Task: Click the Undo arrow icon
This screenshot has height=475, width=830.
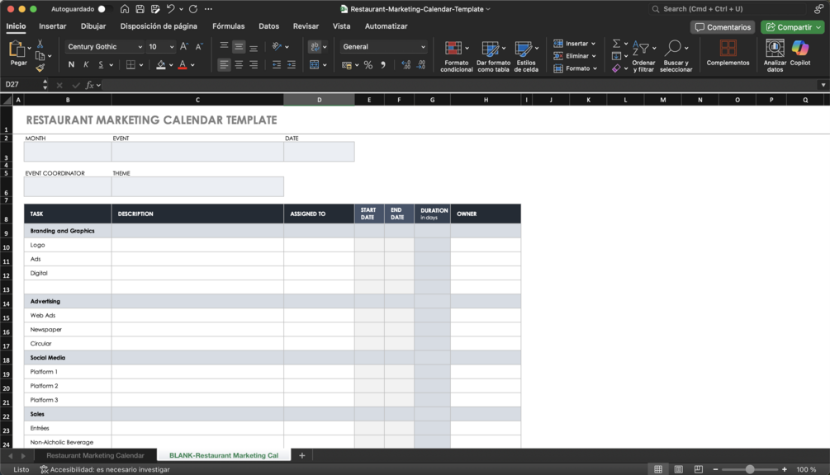Action: [x=170, y=9]
